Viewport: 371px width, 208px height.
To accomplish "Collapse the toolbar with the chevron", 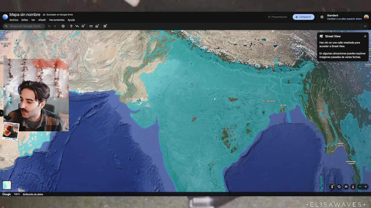I will tap(365, 26).
